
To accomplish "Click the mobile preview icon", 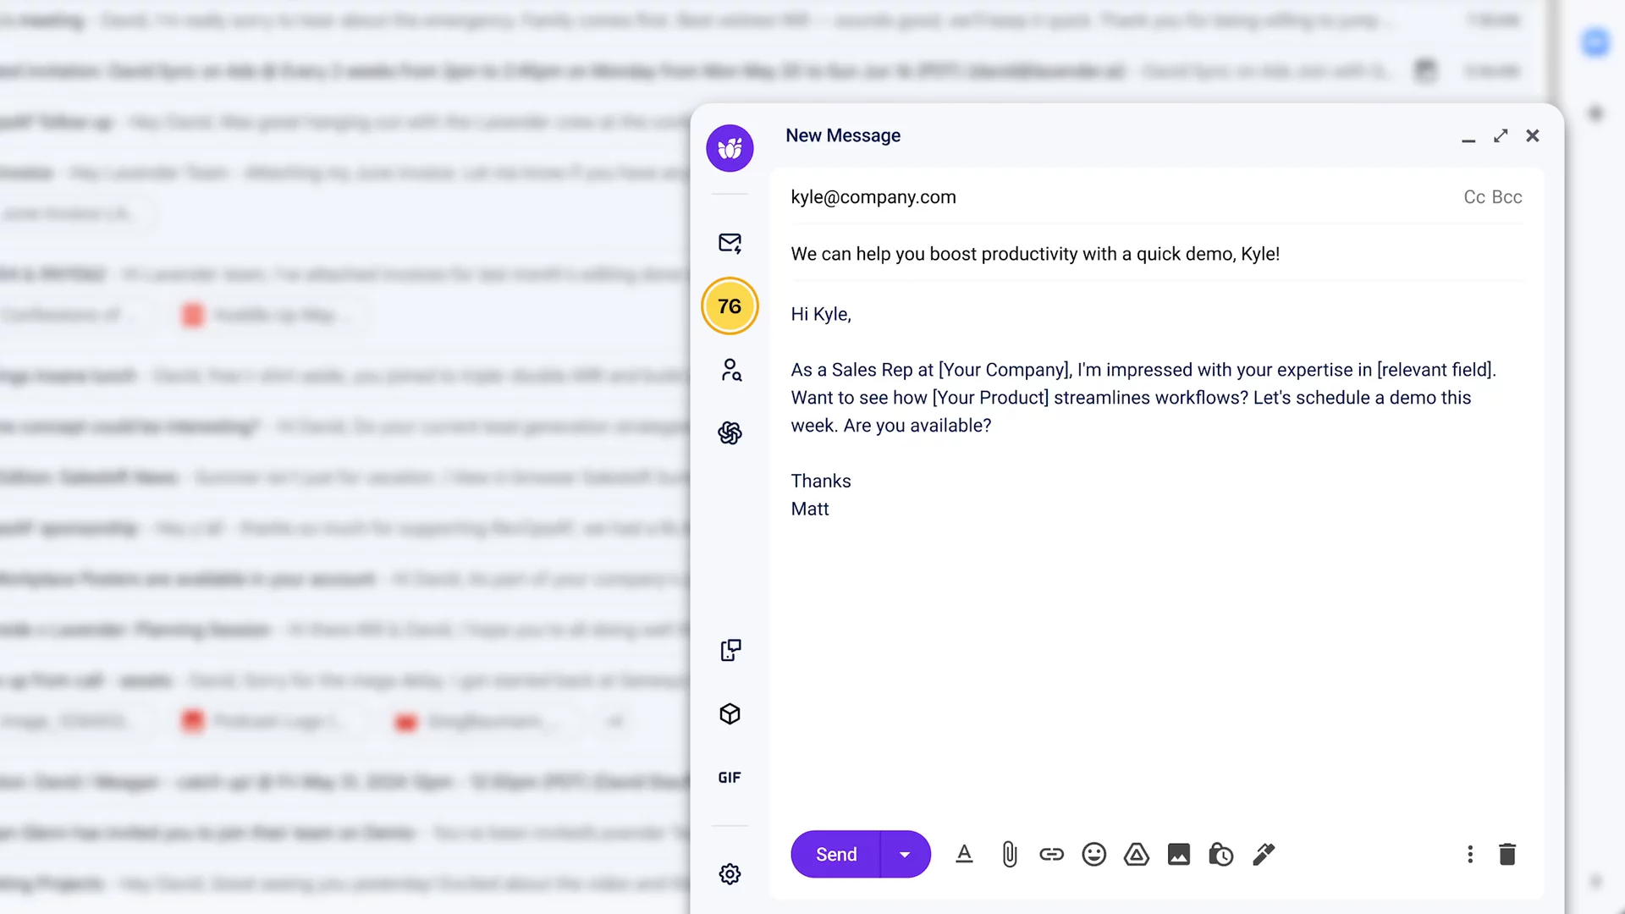I will (730, 650).
